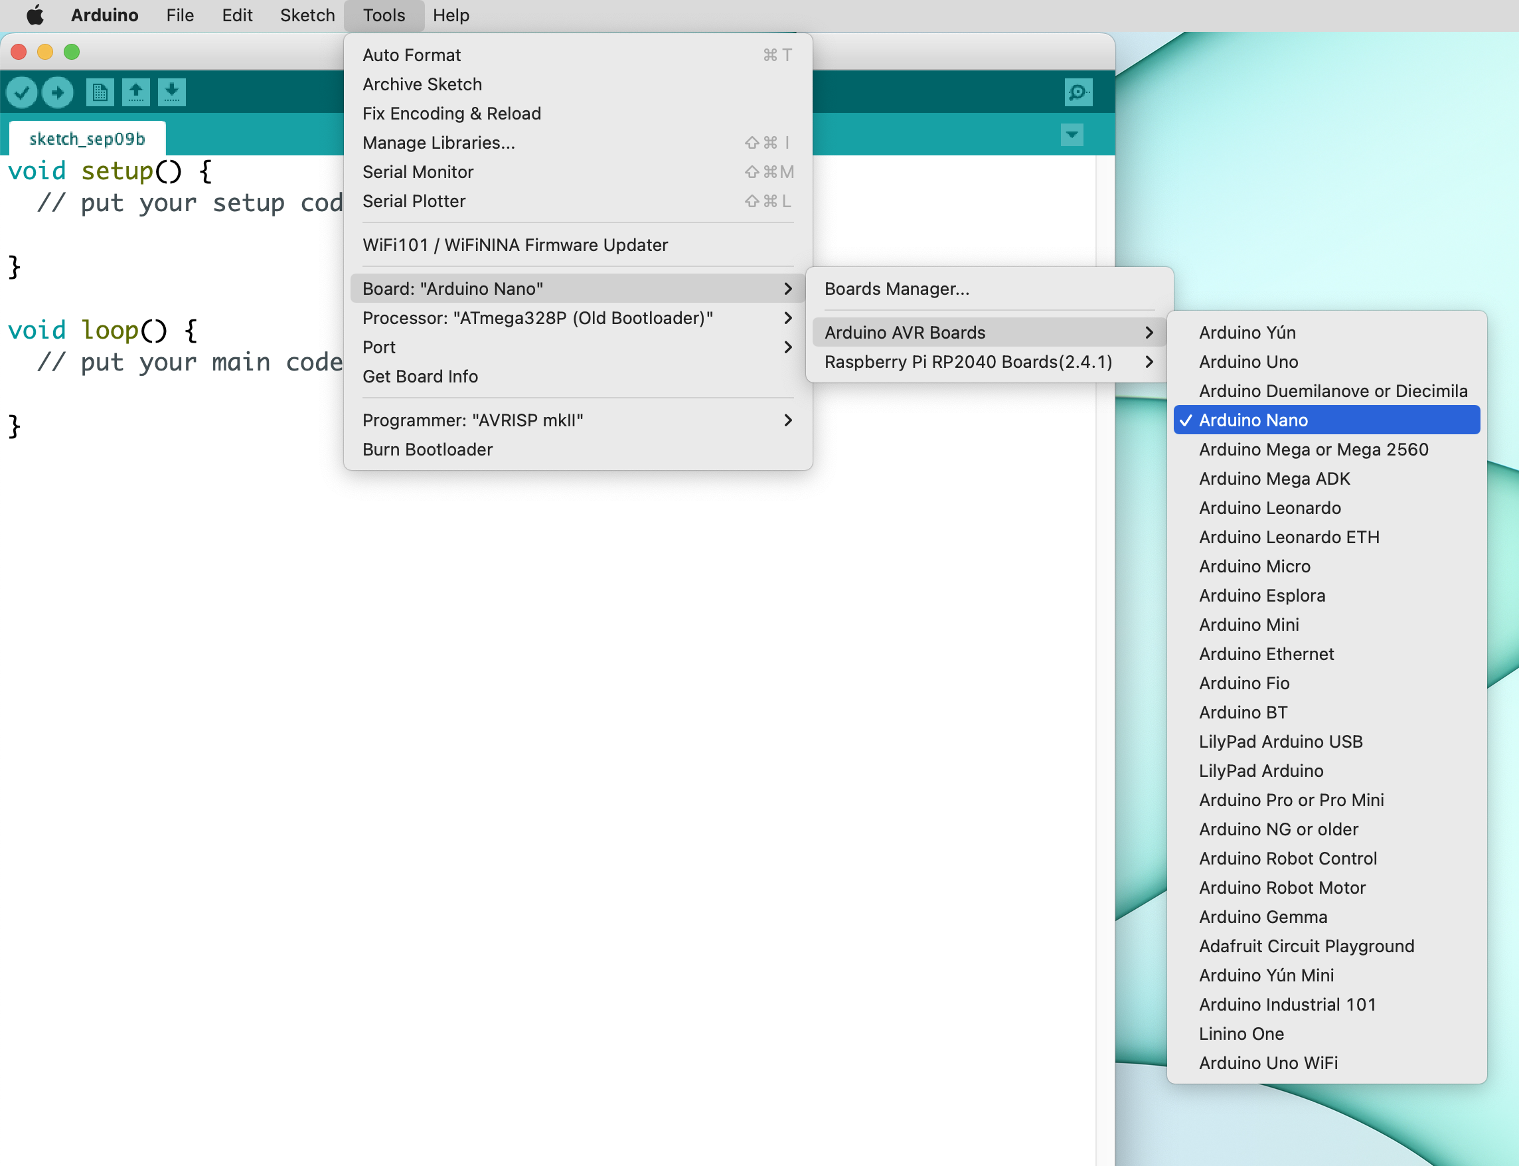Select Arduino Mega or Mega 2560
The width and height of the screenshot is (1519, 1166).
[1326, 449]
